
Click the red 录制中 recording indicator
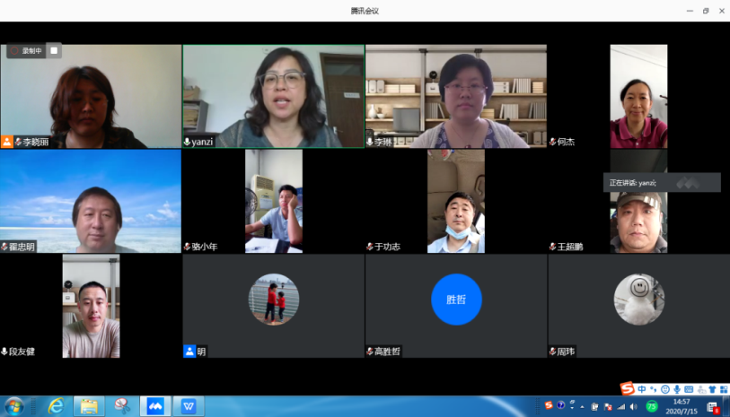click(28, 51)
